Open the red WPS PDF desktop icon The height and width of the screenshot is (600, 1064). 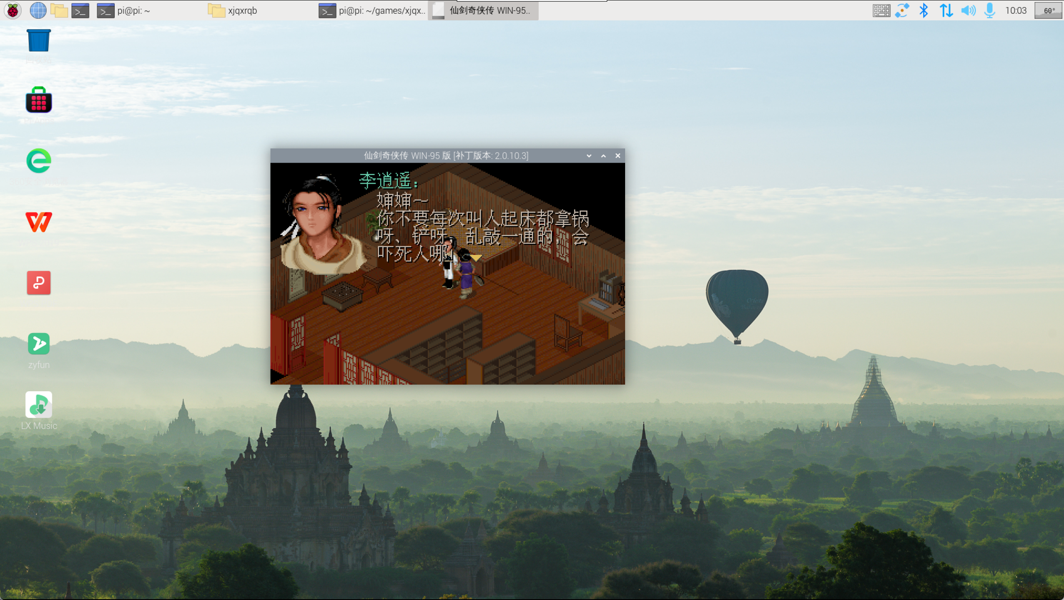pyautogui.click(x=39, y=283)
